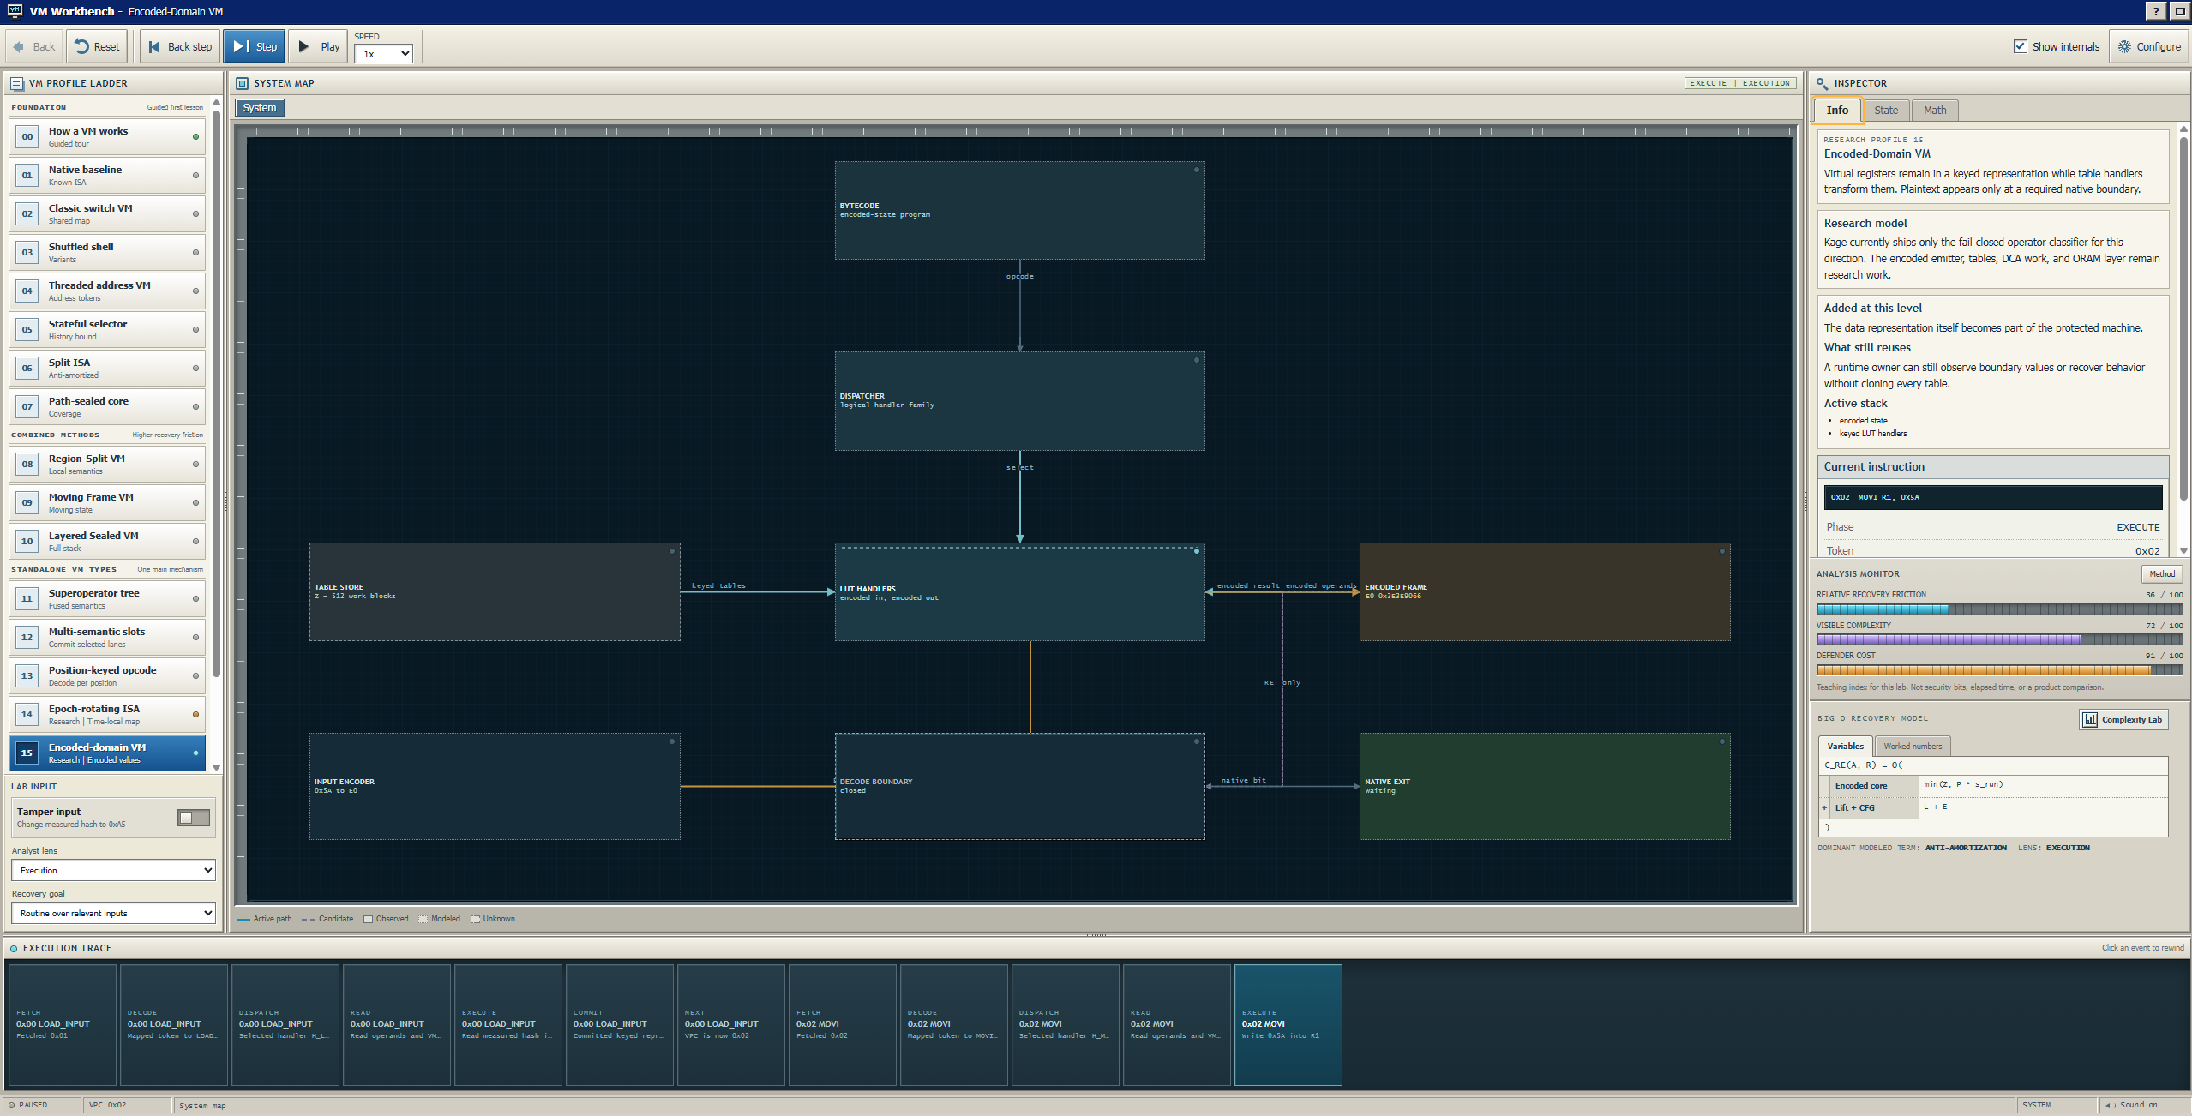
Task: Select profile 09 Moving Frame VM
Action: 107,502
